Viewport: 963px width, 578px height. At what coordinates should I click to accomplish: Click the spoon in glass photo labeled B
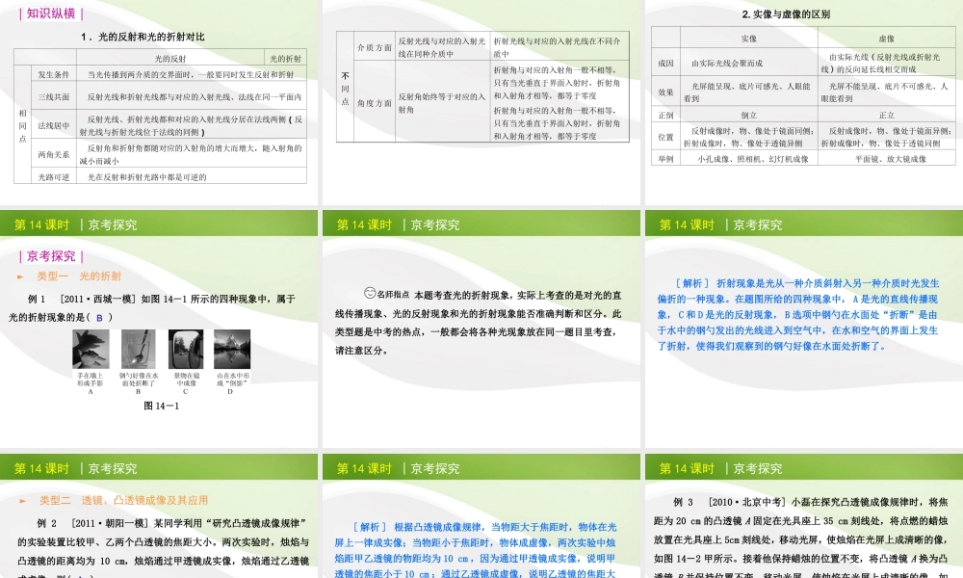pyautogui.click(x=138, y=349)
